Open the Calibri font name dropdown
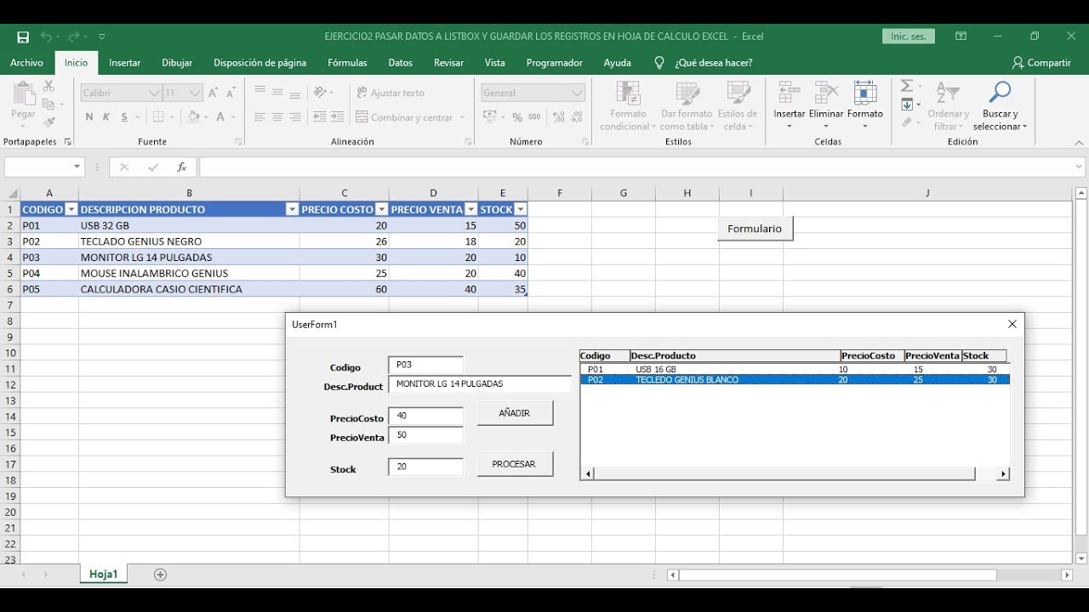Viewport: 1089px width, 612px height. tap(154, 93)
